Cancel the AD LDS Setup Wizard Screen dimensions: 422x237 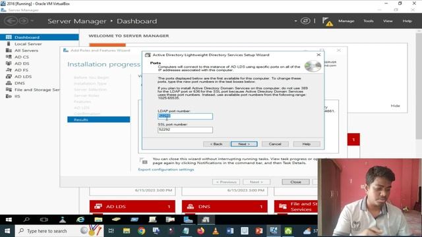275,144
